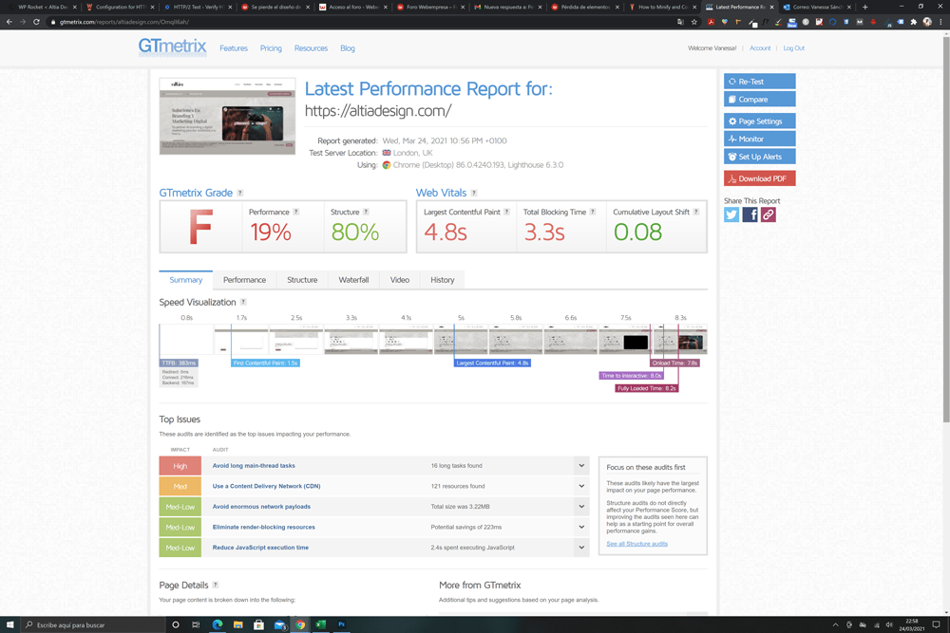950x633 pixels.
Task: Click the GTmetrix logo
Action: pos(172,47)
